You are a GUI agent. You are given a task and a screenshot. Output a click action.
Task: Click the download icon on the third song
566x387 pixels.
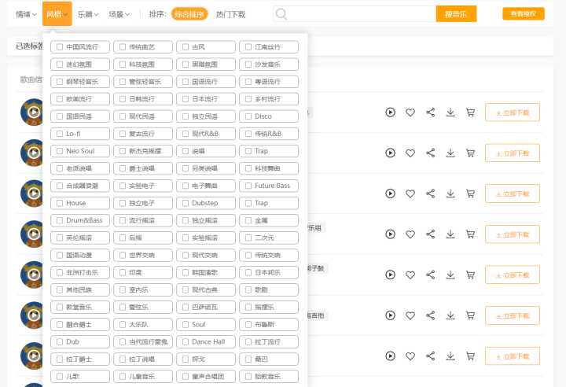tap(450, 193)
